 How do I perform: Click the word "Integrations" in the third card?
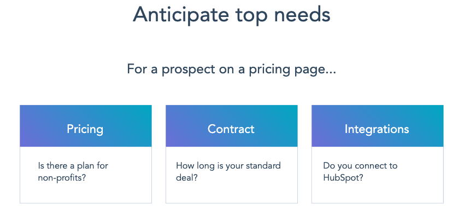[377, 129]
